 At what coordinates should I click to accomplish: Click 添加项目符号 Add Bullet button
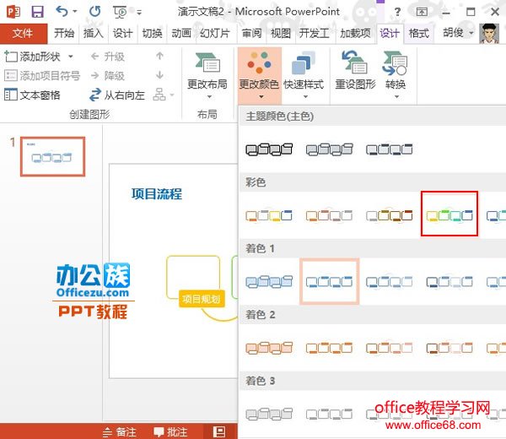tap(42, 76)
